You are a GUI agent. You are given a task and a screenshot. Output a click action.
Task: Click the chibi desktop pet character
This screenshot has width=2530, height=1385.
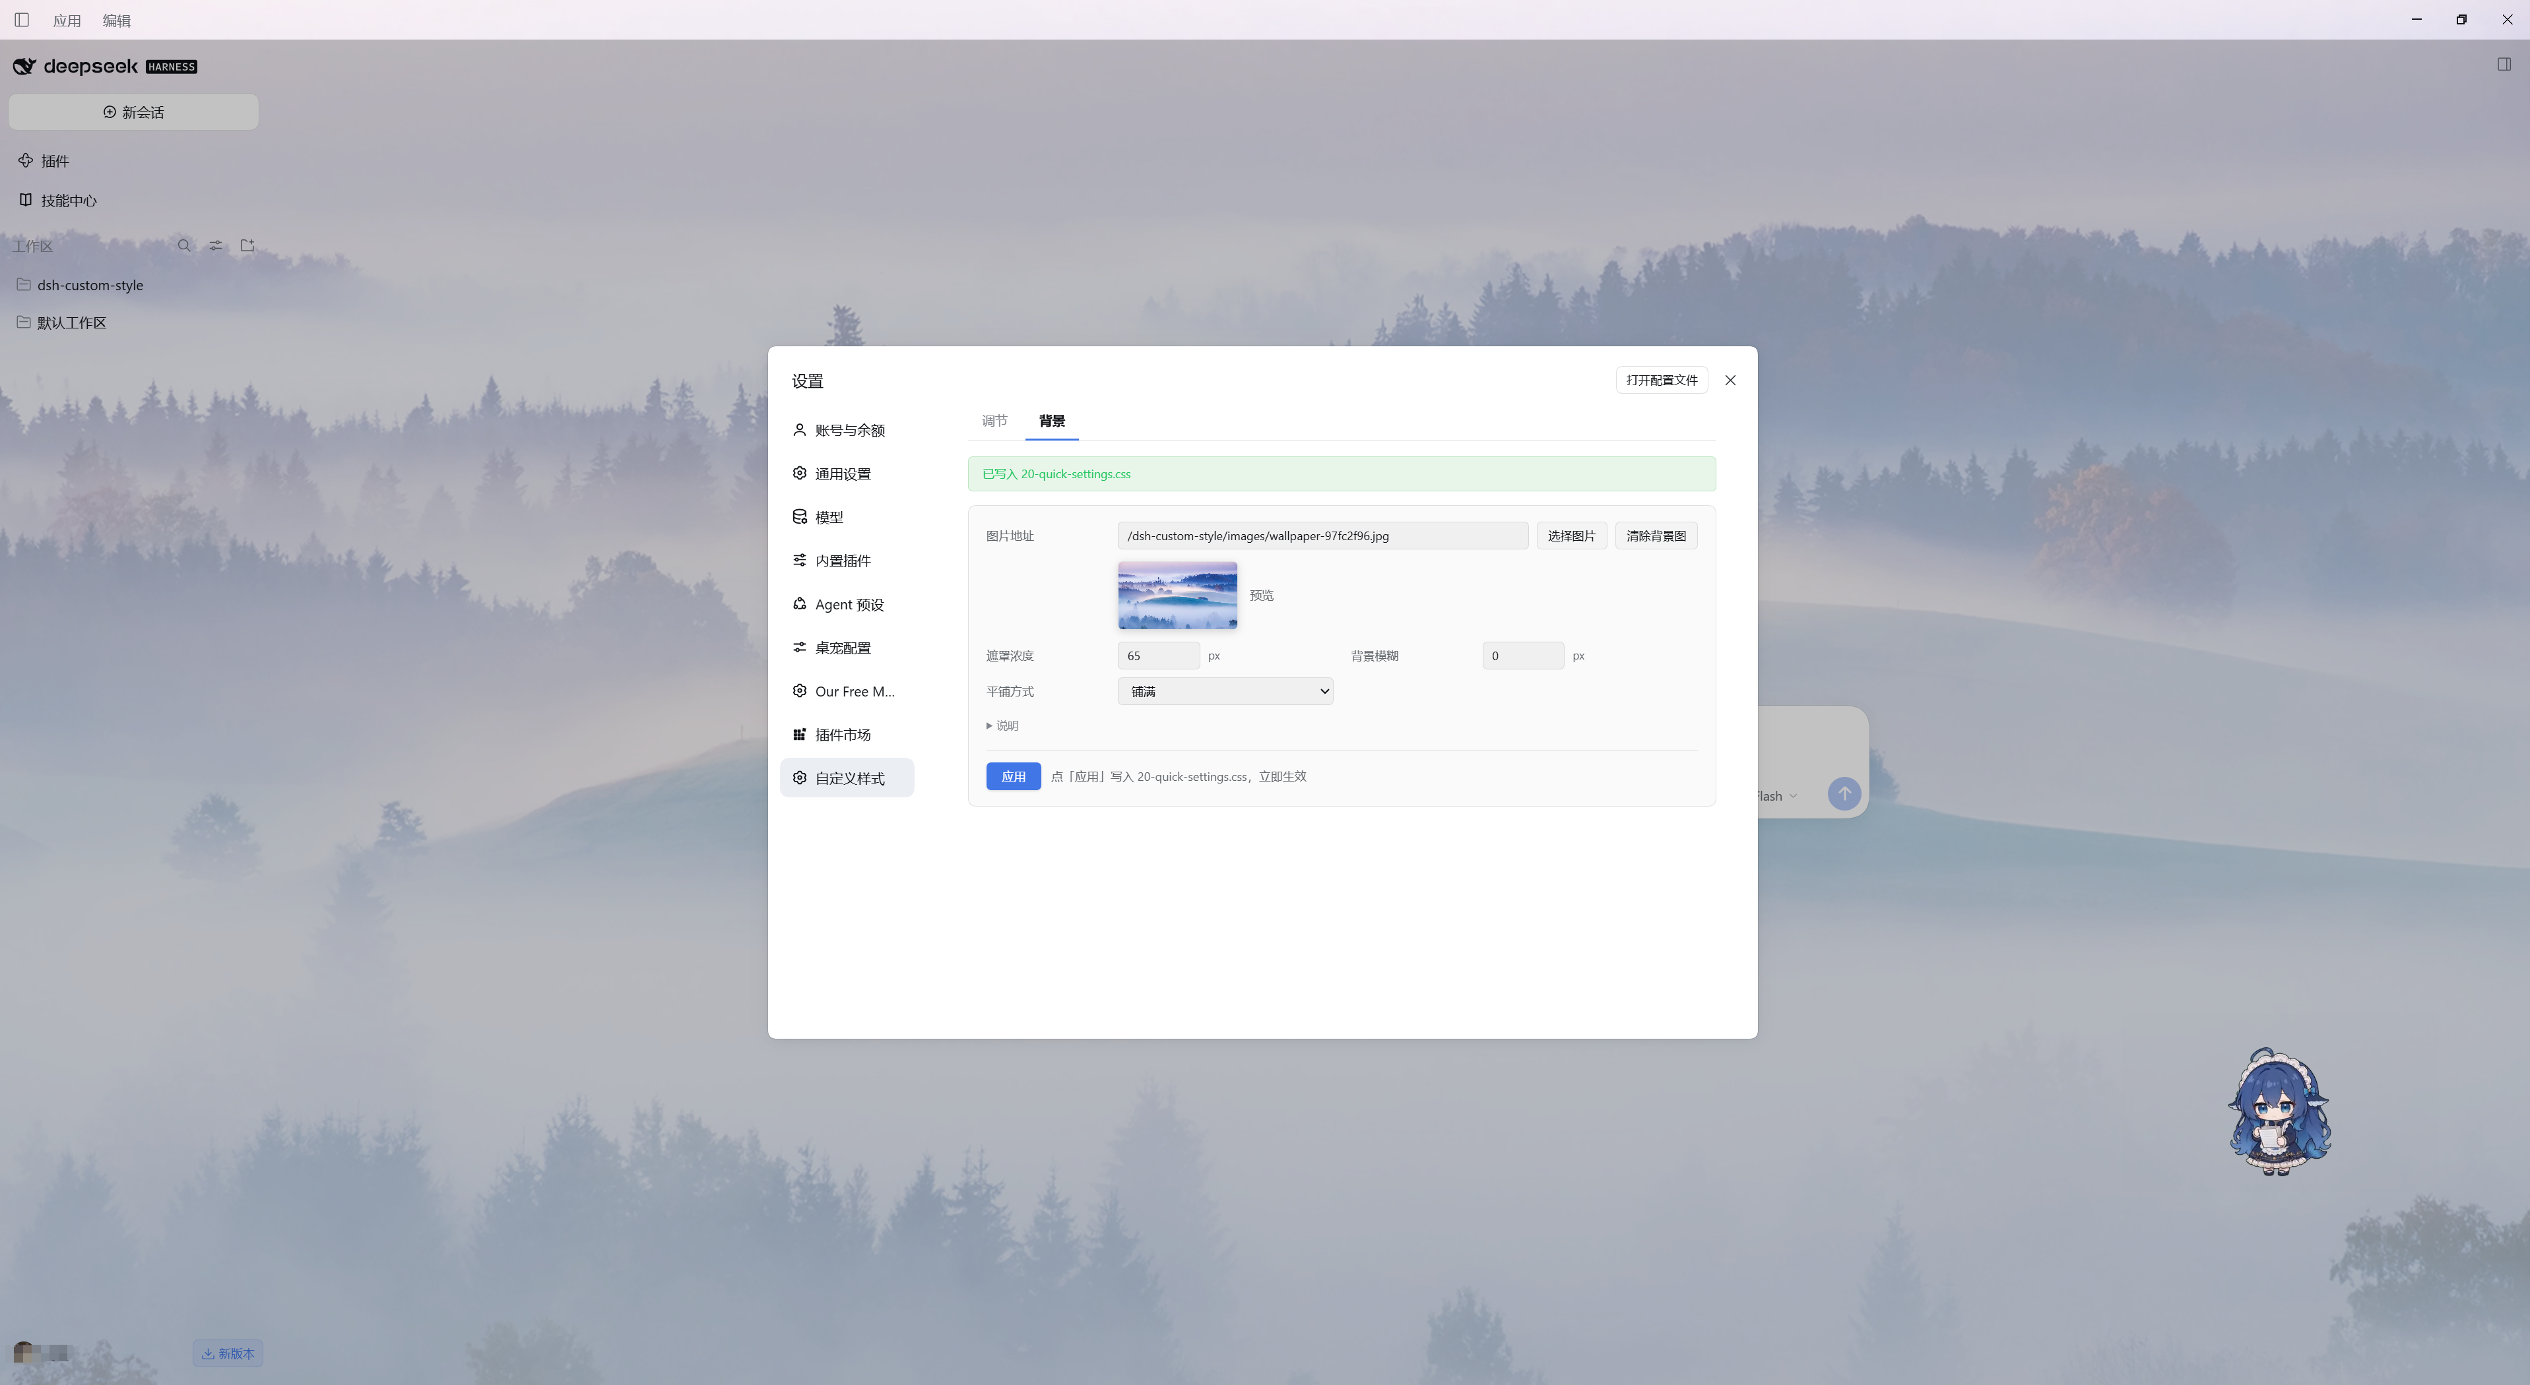coord(2279,1111)
